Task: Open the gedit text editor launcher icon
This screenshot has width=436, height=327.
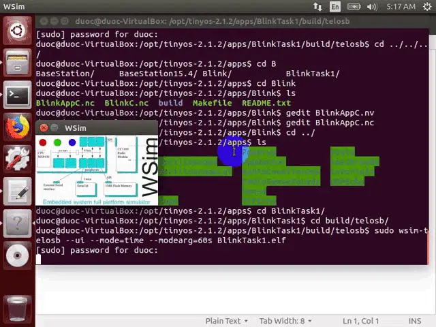Action: [17, 191]
